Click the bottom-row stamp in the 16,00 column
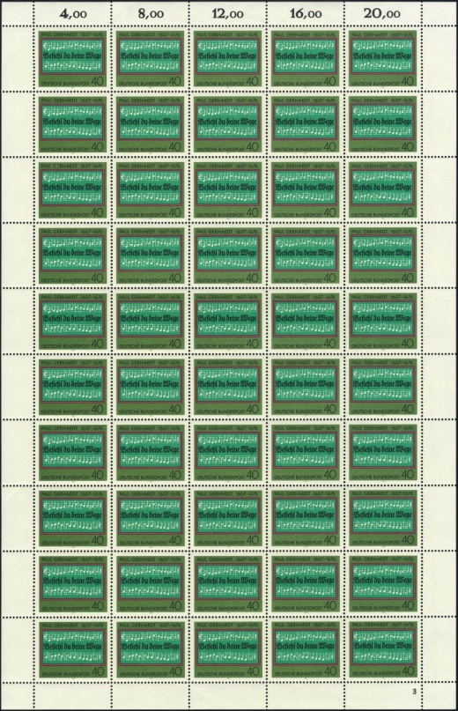 pos(306,648)
